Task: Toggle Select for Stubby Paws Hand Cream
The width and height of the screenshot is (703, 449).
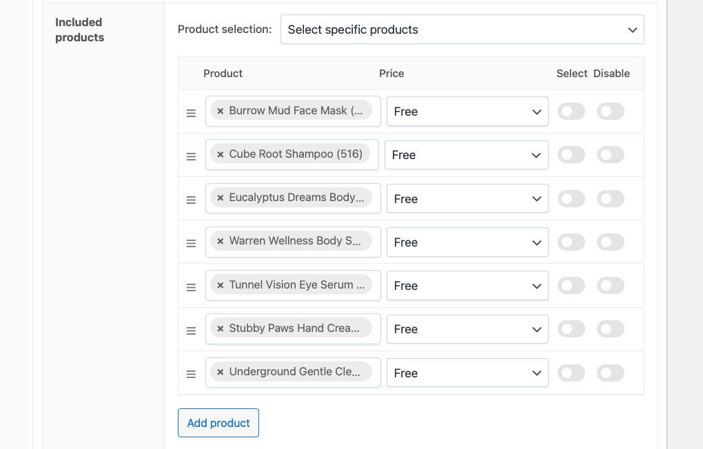Action: [x=571, y=329]
